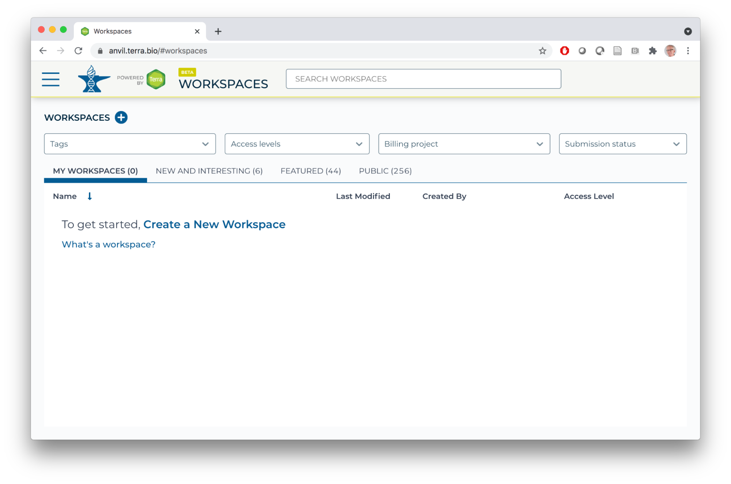Click the MY WORKSPACES tab
Viewport: 731px width, 484px height.
pos(95,171)
